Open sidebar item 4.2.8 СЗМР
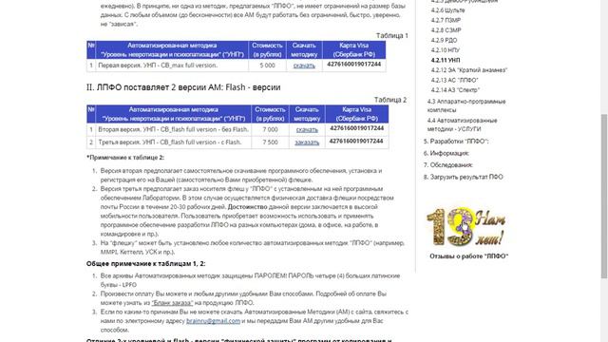This screenshot has height=342, width=608. coord(446,30)
